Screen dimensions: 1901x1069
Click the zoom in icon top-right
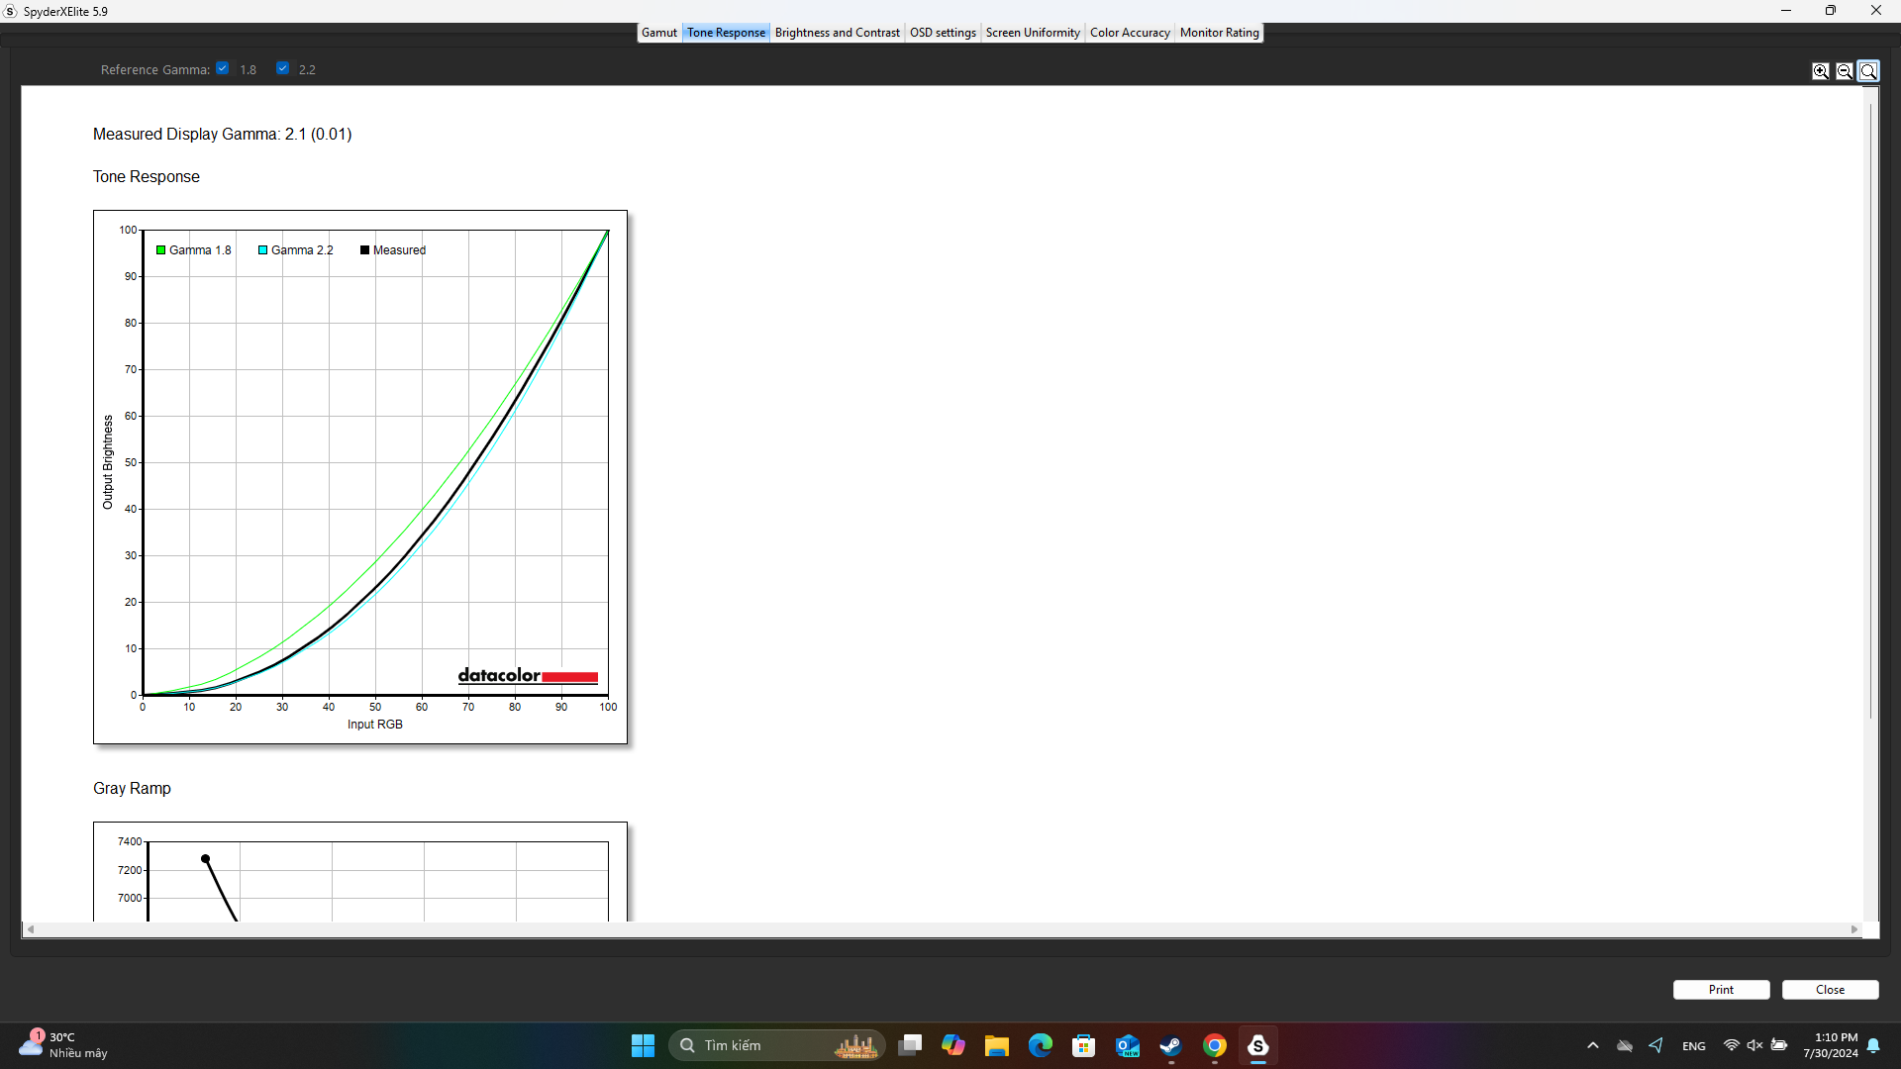pos(1822,70)
